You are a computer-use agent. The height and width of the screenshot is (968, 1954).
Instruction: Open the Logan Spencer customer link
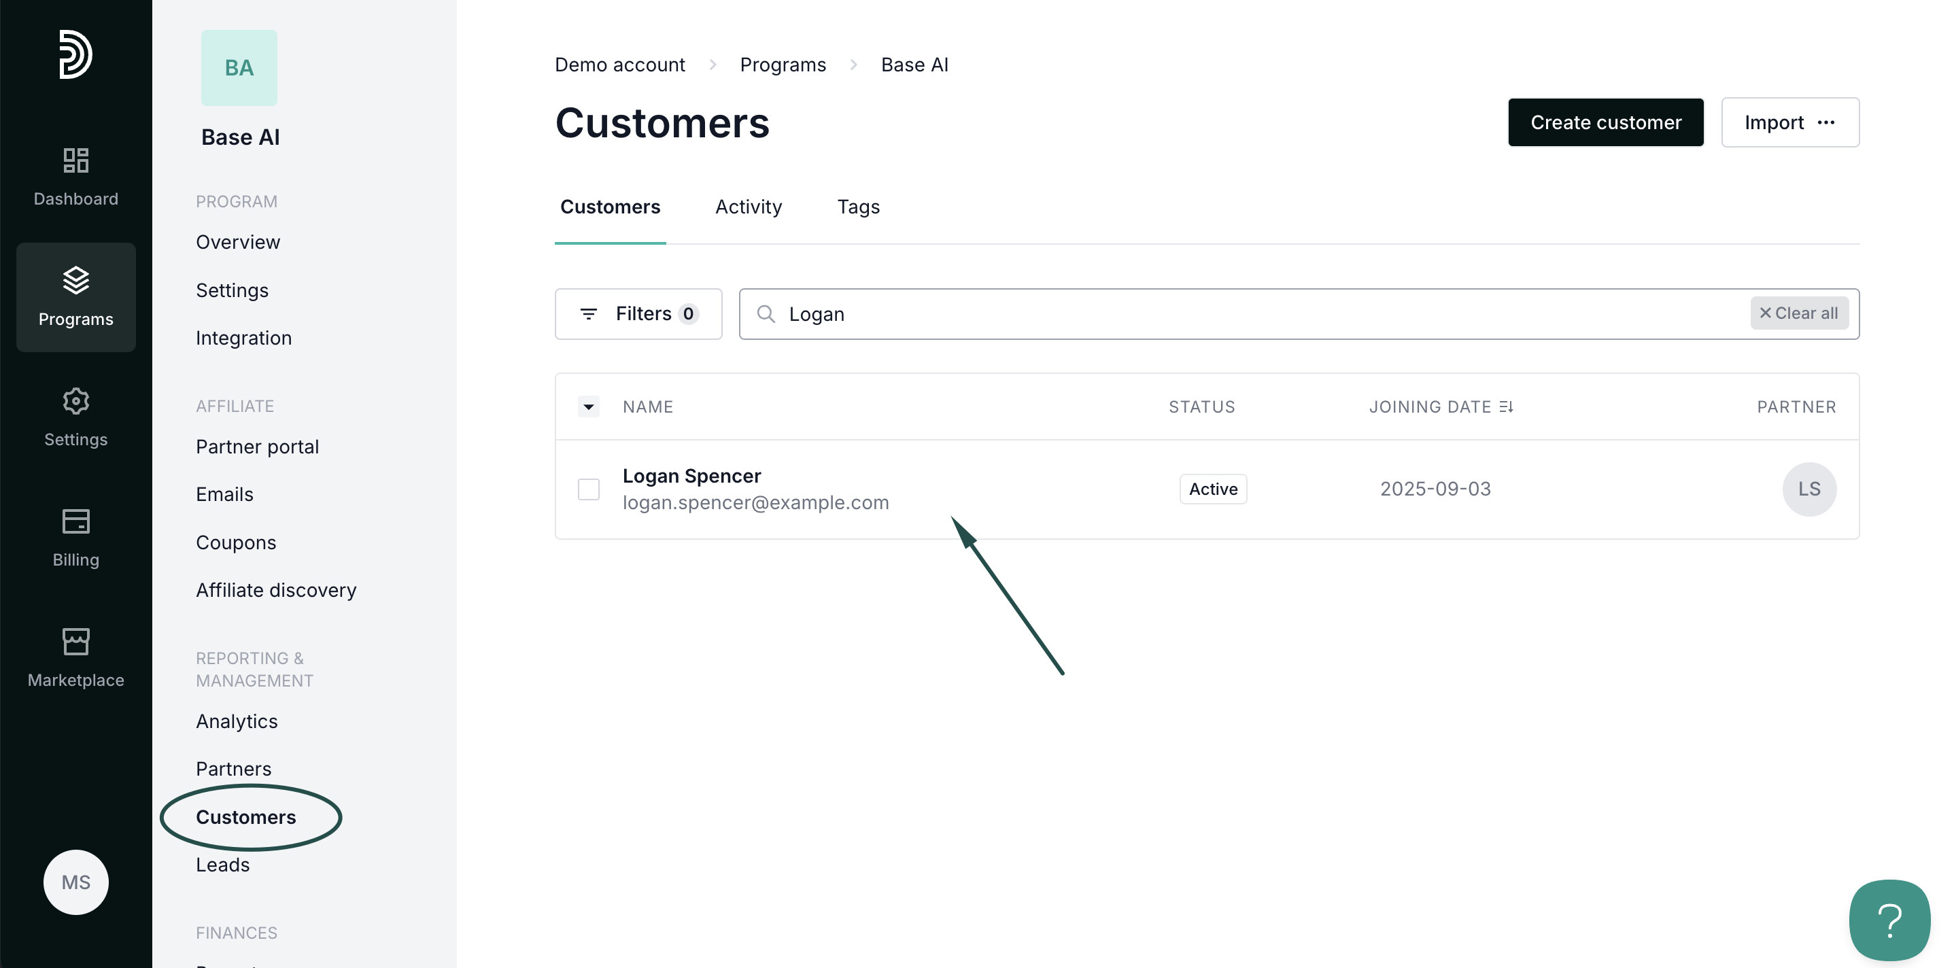(x=691, y=477)
